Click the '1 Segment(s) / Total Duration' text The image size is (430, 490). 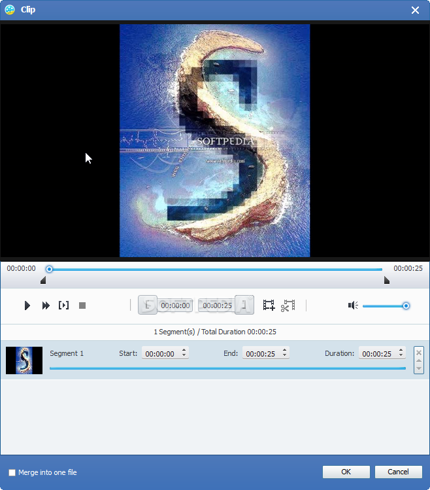[215, 332]
